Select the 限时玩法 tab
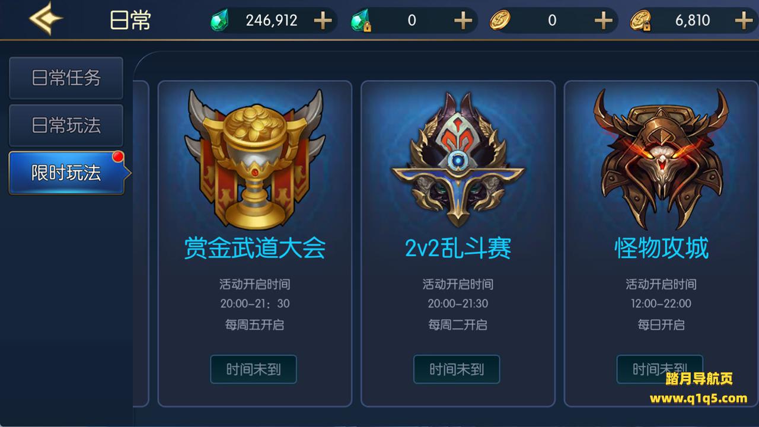 tap(67, 173)
